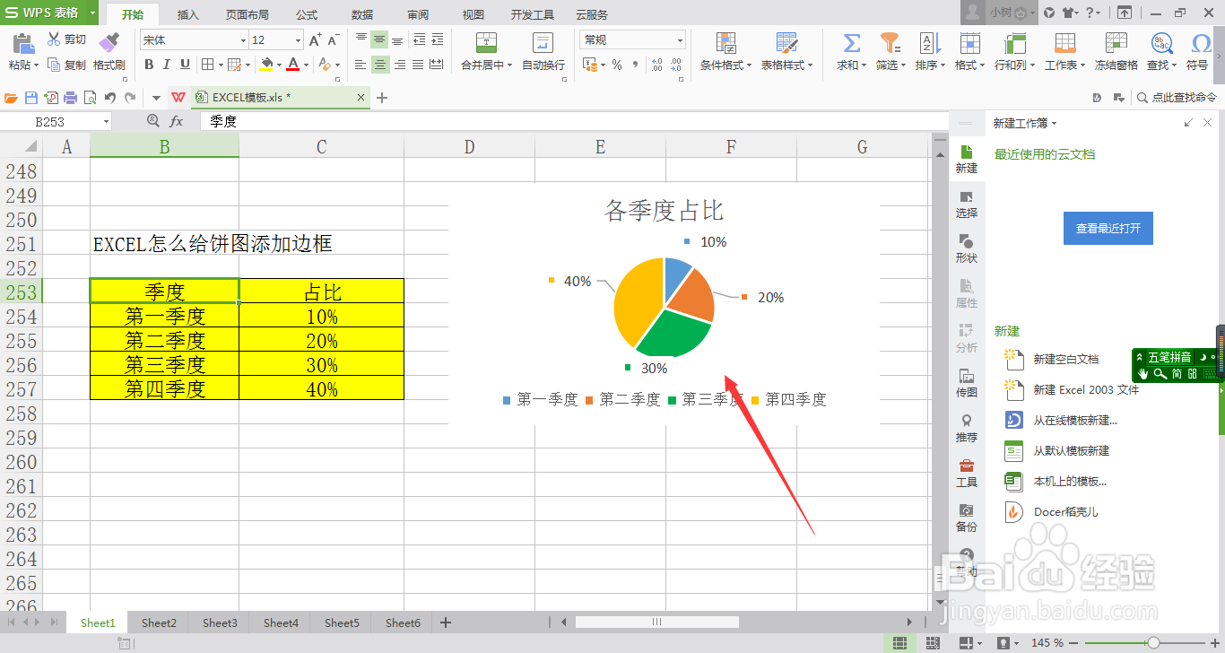Image resolution: width=1225 pixels, height=653 pixels.
Task: Click 查看最近打开 button in side panel
Action: point(1108,229)
